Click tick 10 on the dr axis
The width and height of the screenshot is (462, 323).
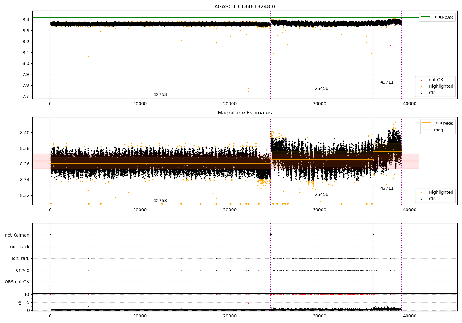[27, 294]
